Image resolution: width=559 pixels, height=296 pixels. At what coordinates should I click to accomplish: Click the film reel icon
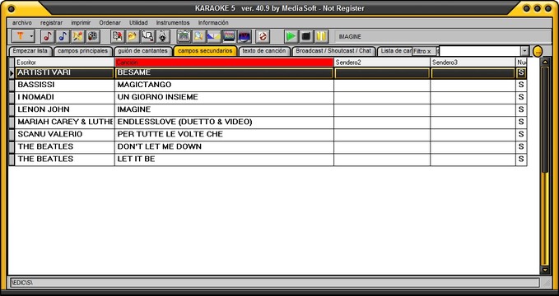(93, 36)
